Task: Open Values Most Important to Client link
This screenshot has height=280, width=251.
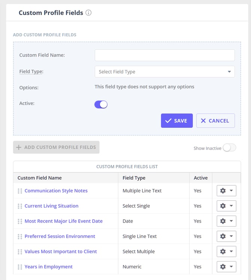Action: [61, 252]
